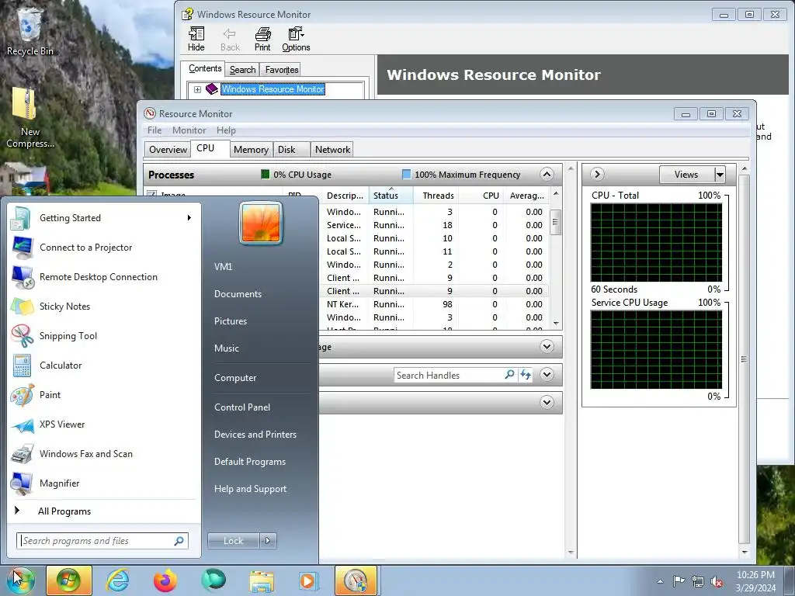Open the shutdown options arrow next to Lock
This screenshot has height=596, width=795.
(x=268, y=541)
